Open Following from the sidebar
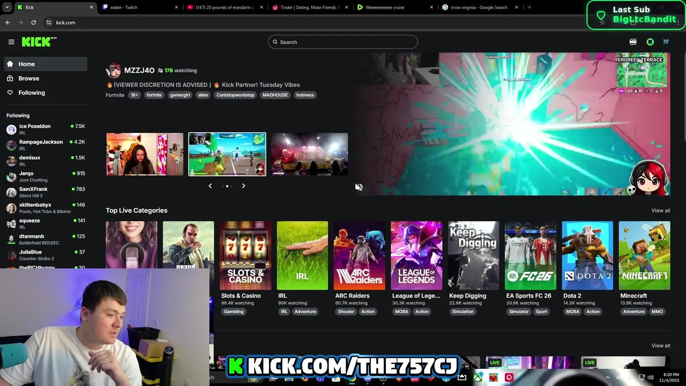The height and width of the screenshot is (386, 686). [45, 93]
